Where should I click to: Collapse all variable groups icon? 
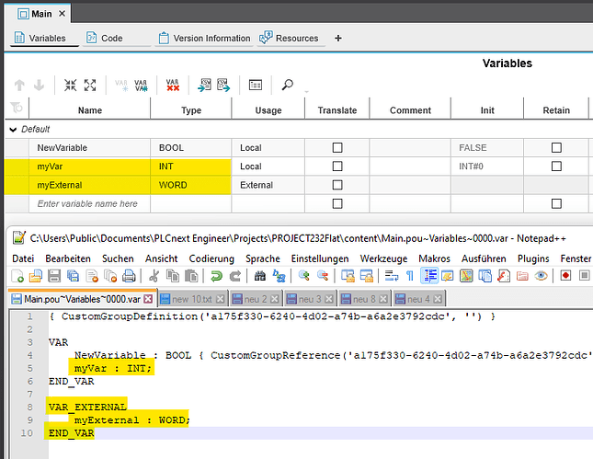click(x=71, y=86)
